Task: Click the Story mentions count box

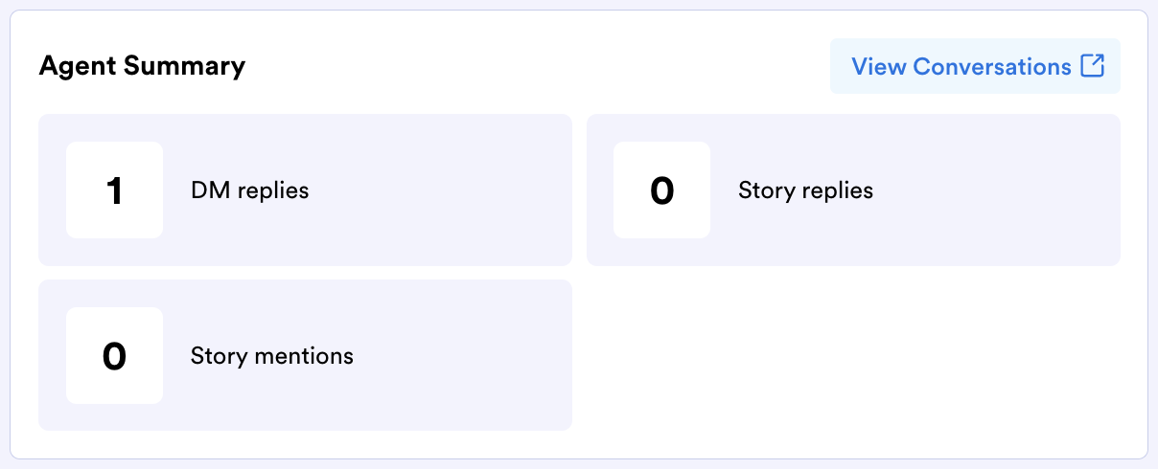Action: click(114, 355)
